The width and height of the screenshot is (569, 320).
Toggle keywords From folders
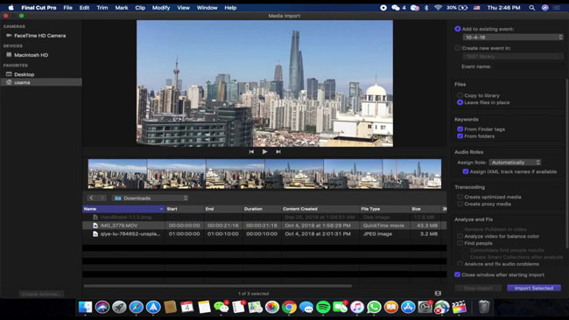pos(460,136)
